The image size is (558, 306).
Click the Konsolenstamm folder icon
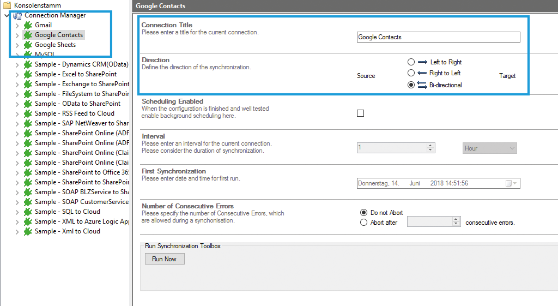point(7,5)
